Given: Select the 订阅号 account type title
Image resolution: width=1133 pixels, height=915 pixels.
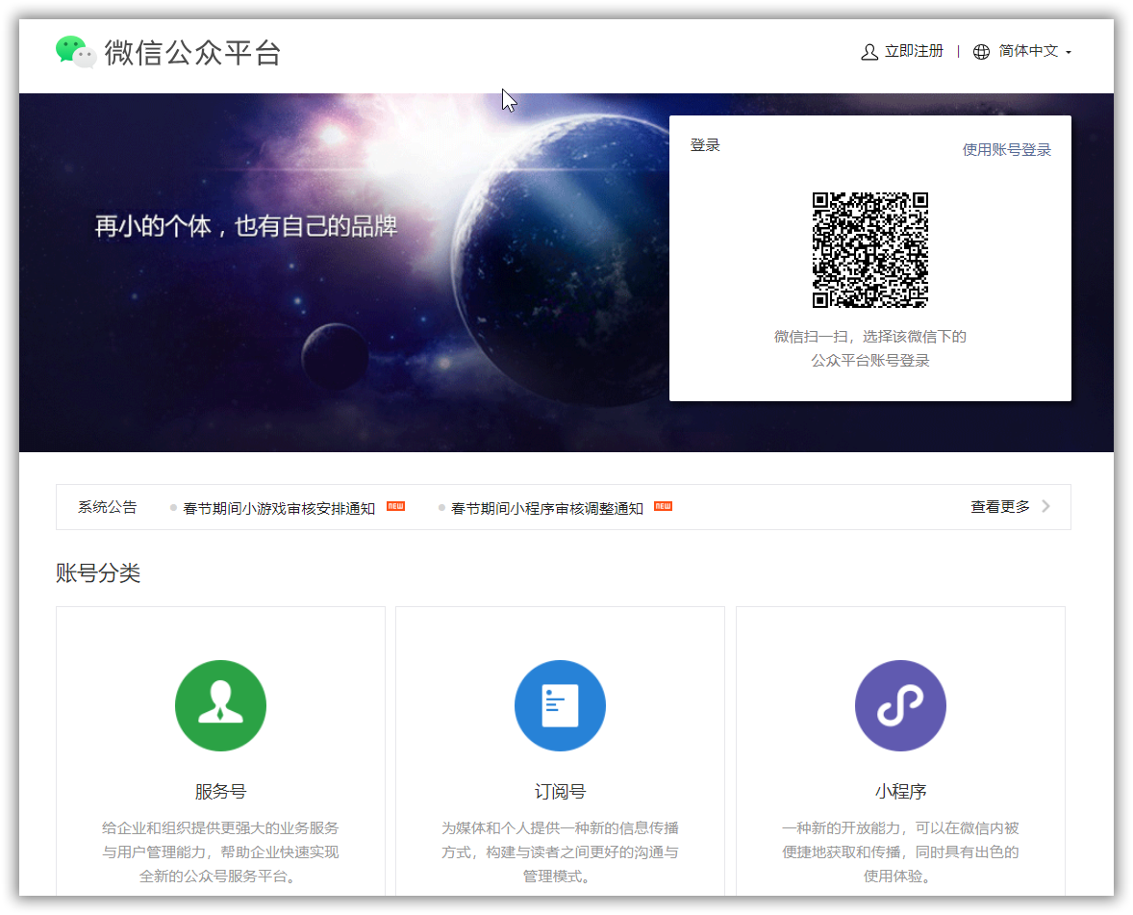Looking at the screenshot, I should click(560, 792).
